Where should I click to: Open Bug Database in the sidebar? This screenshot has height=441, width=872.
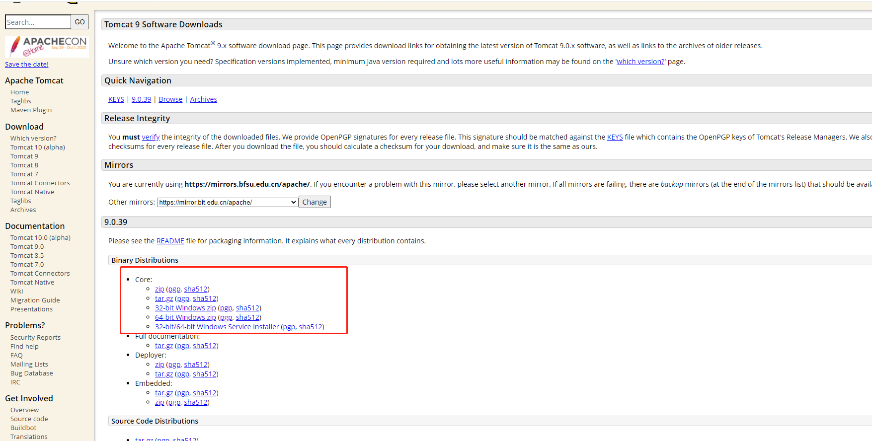pos(32,373)
